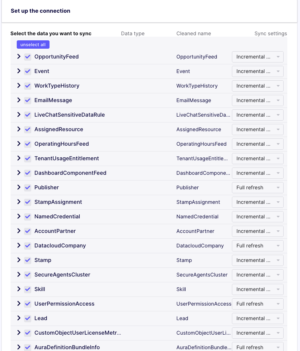Open the LiveChatSensitiveDataRule incremental dropdown

[x=257, y=115]
